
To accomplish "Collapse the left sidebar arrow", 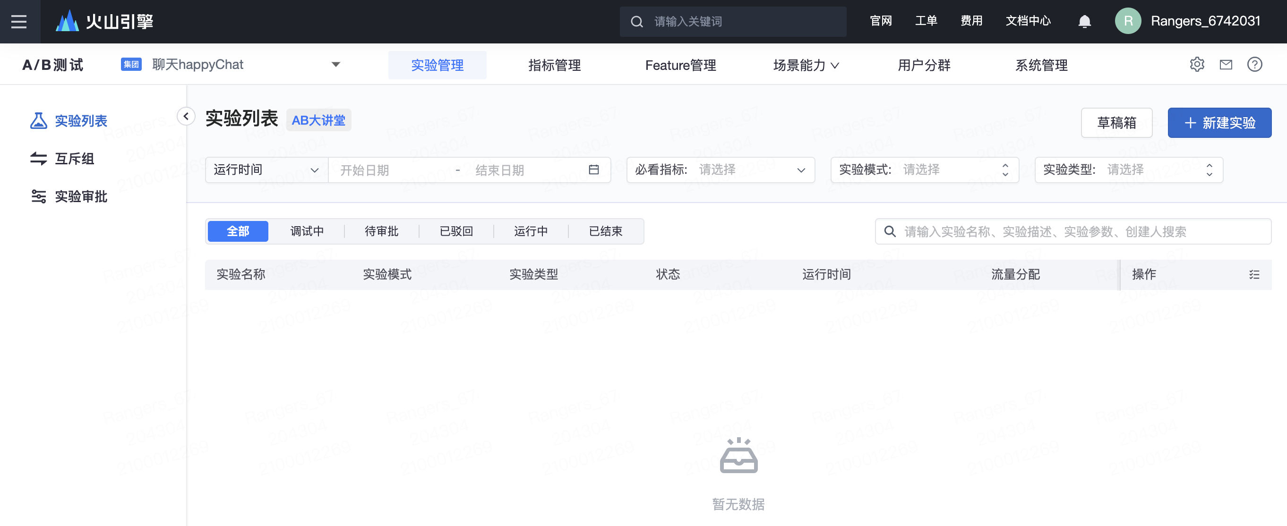I will (186, 116).
